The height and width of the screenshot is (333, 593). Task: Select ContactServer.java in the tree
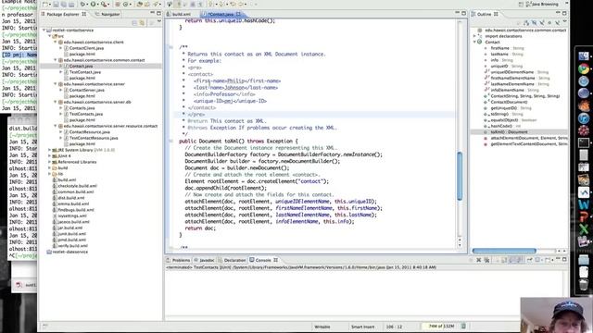86,91
